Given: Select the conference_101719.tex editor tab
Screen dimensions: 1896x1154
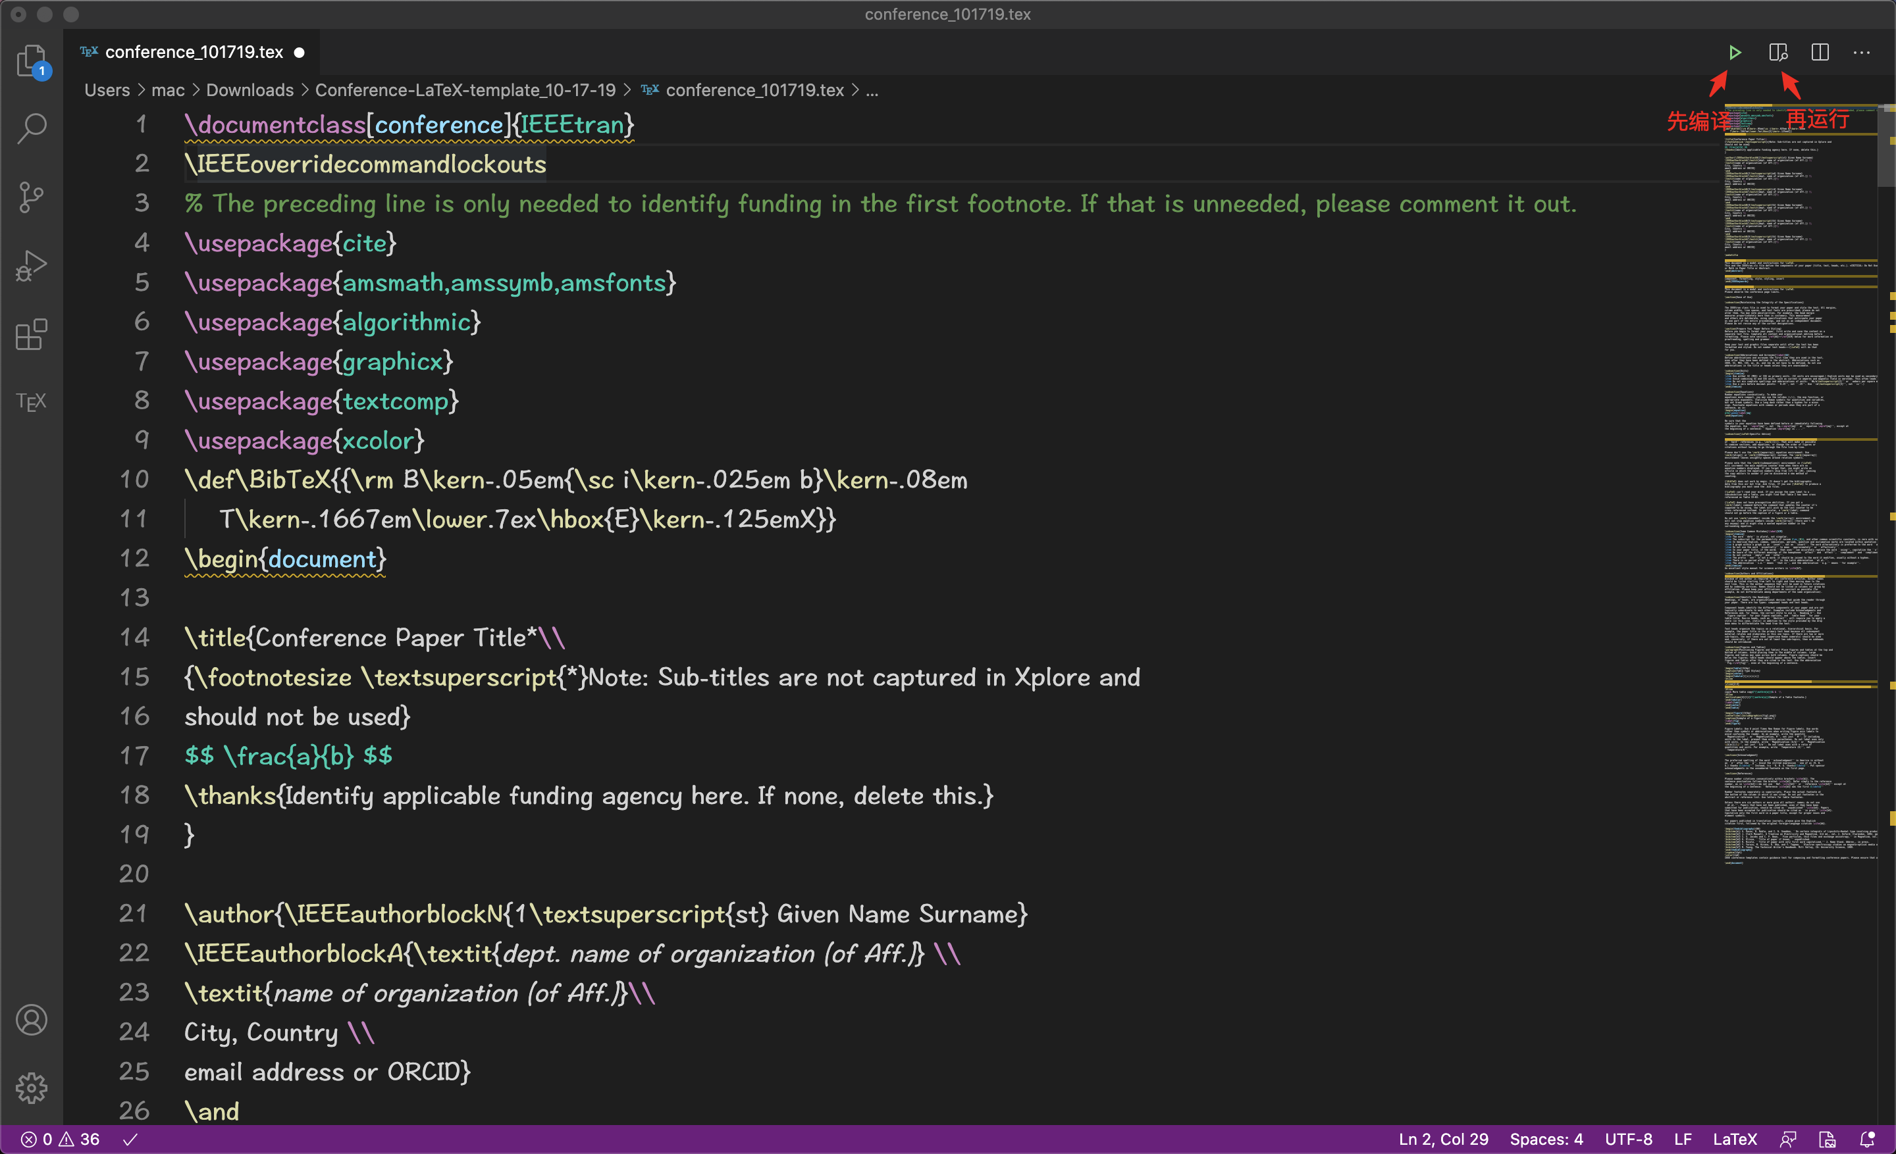Looking at the screenshot, I should click(192, 51).
